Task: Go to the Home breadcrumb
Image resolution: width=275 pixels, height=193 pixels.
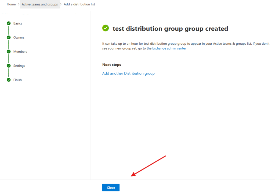Action: click(x=11, y=4)
